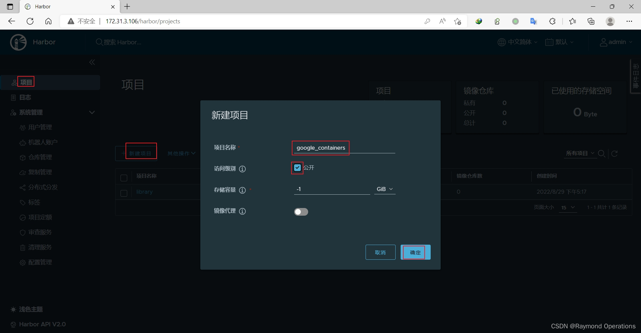Switch to 浅色主题 light theme
Image resolution: width=641 pixels, height=333 pixels.
[x=27, y=309]
